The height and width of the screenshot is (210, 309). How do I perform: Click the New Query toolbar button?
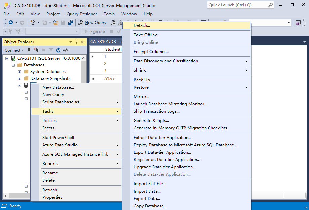point(92,23)
